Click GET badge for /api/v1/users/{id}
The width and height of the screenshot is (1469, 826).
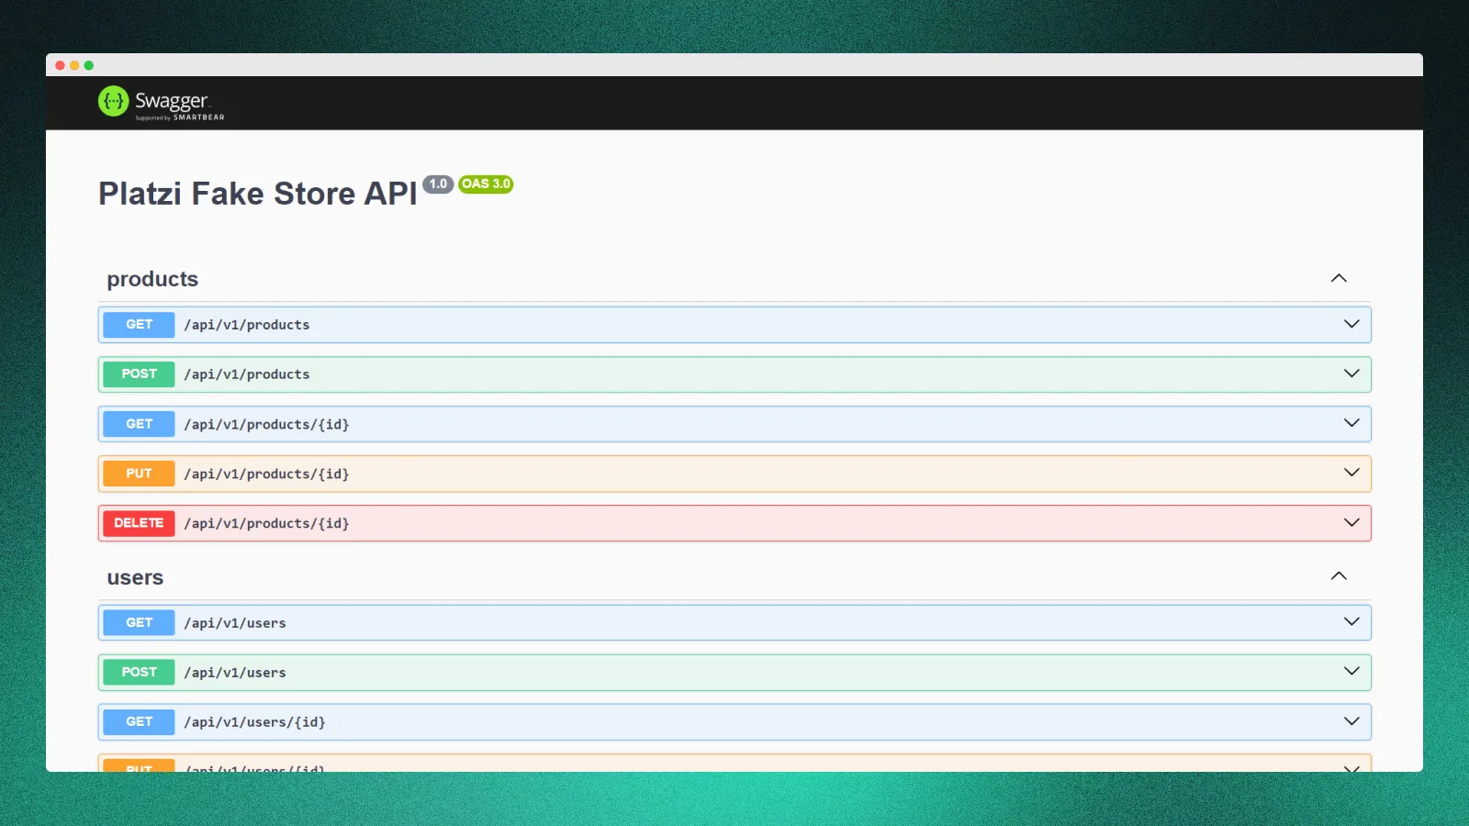(x=139, y=722)
